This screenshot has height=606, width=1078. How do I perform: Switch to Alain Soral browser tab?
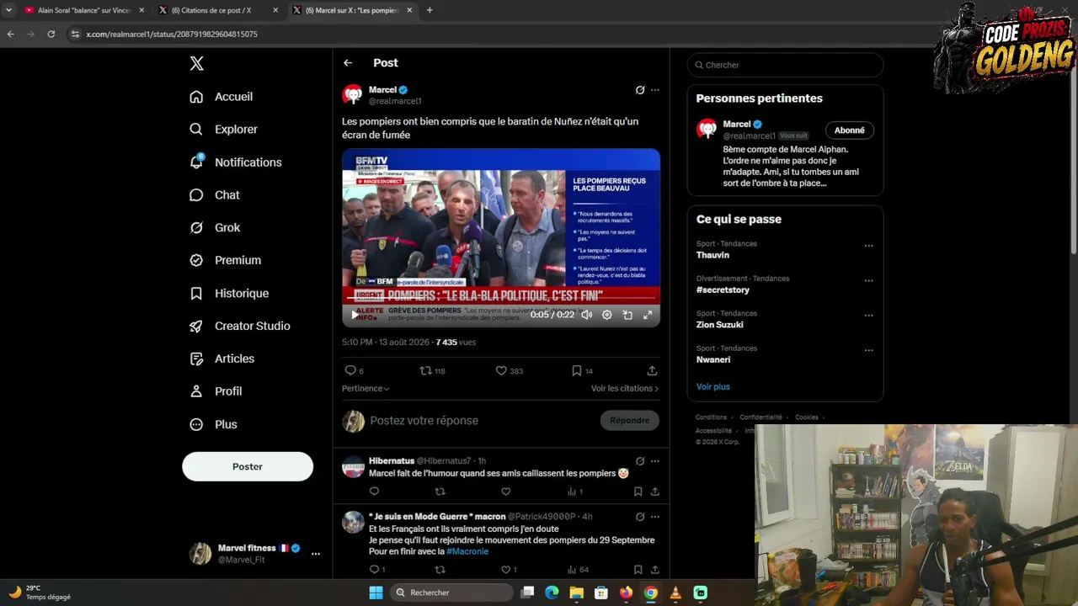pyautogui.click(x=84, y=10)
